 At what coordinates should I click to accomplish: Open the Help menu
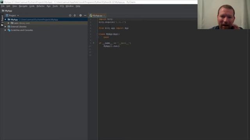[x=78, y=6]
